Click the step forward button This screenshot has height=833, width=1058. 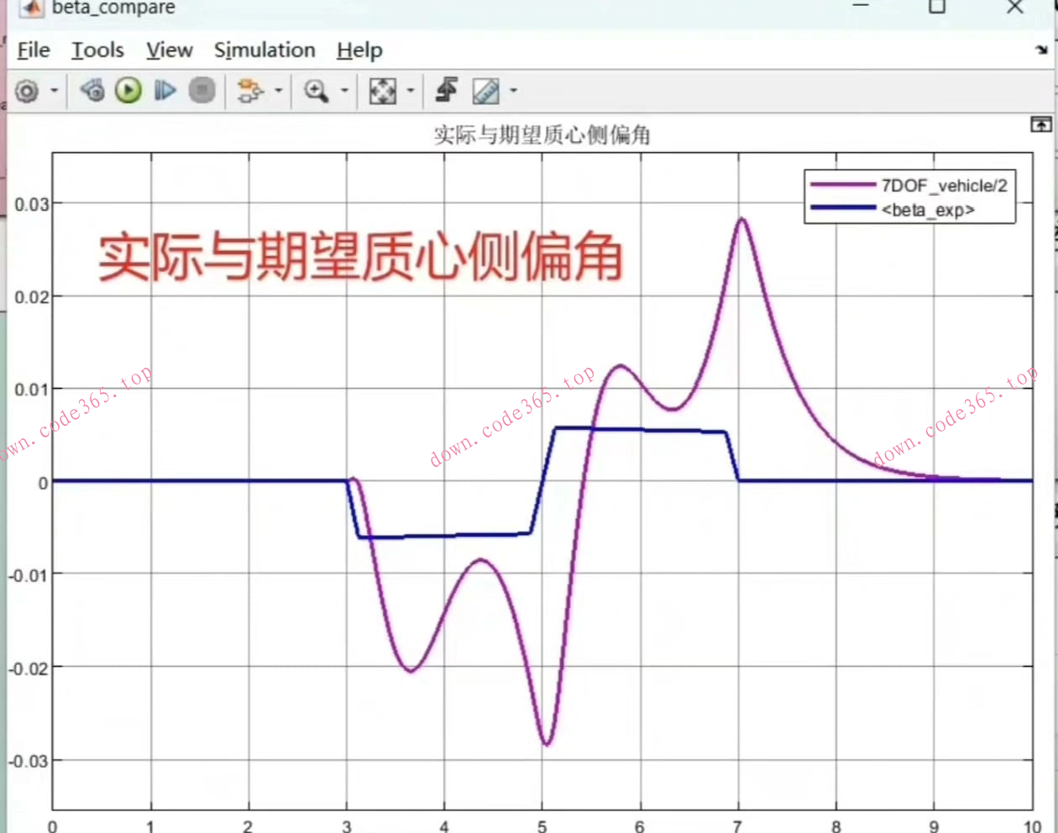(x=165, y=90)
